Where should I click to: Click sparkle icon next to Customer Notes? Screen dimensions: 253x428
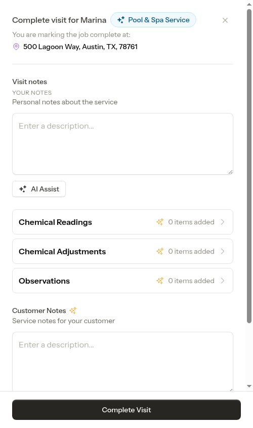coord(73,310)
